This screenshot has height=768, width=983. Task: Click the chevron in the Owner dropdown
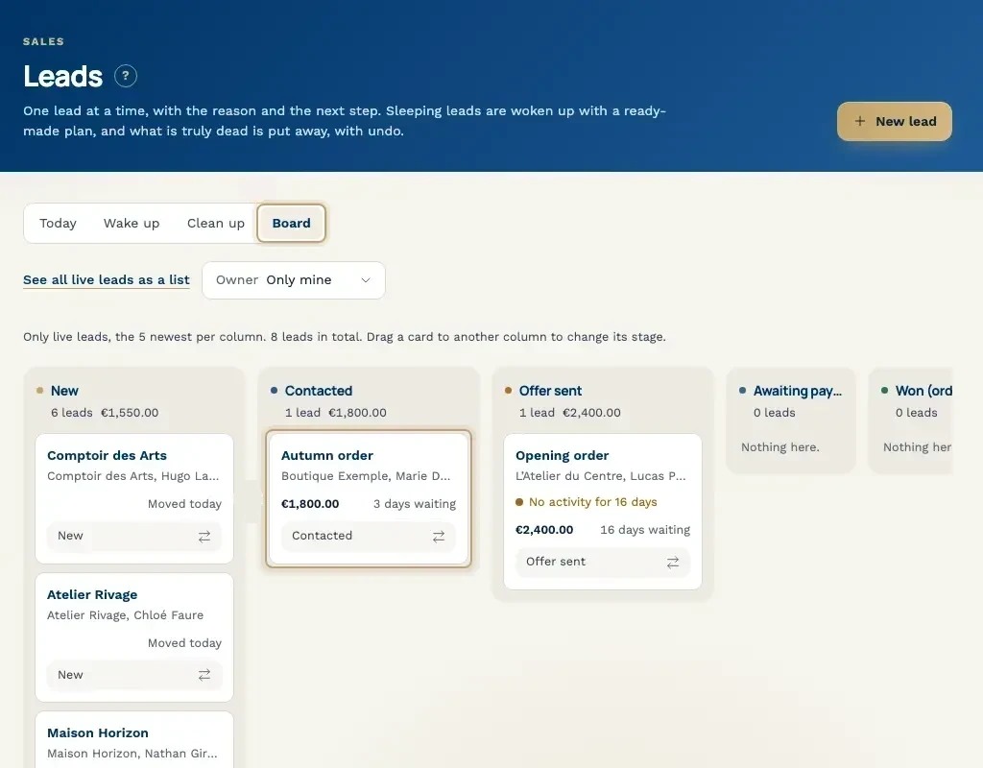[366, 280]
